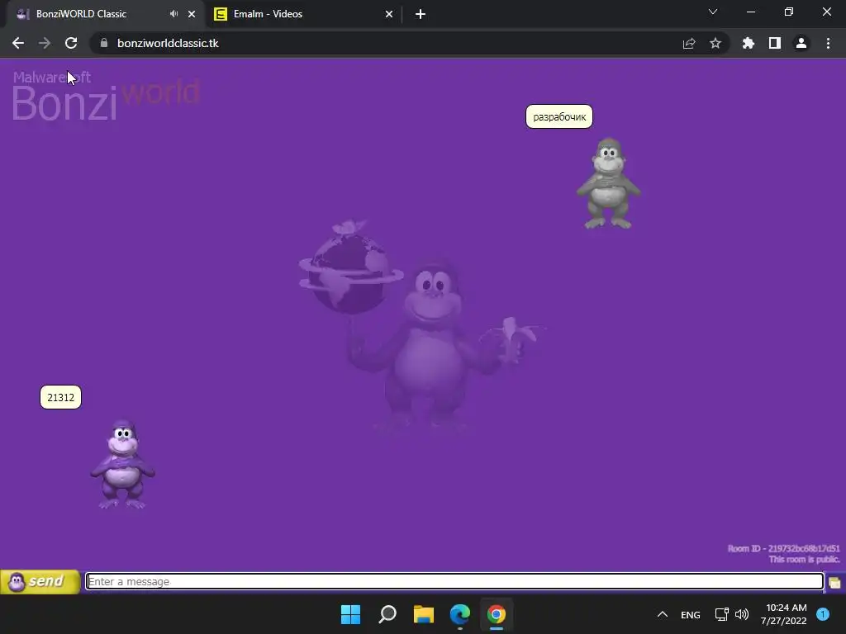Click the send button
Screen dimensions: 846x634
[40, 582]
